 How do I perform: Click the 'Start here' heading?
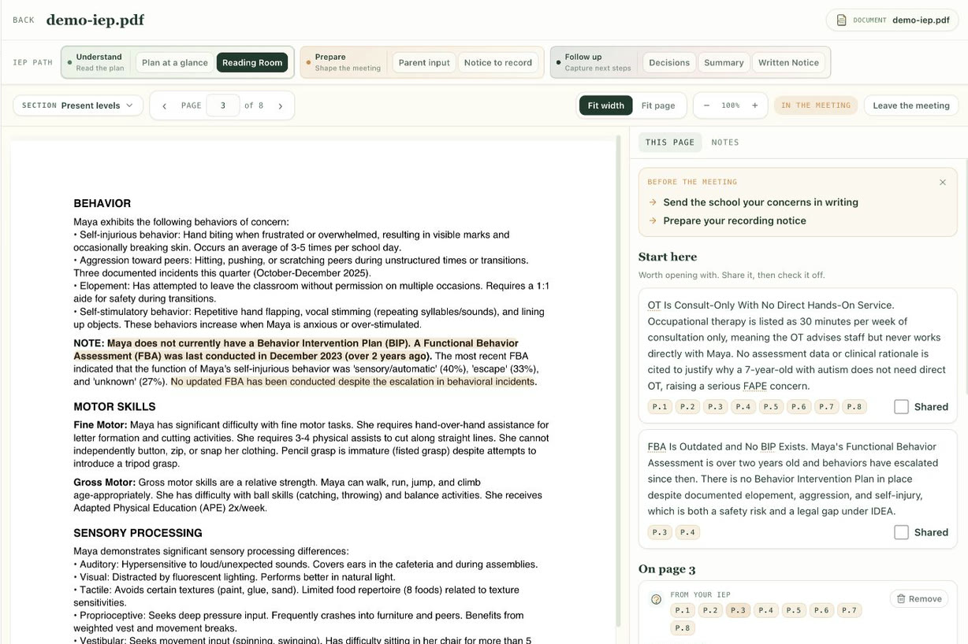coord(668,257)
